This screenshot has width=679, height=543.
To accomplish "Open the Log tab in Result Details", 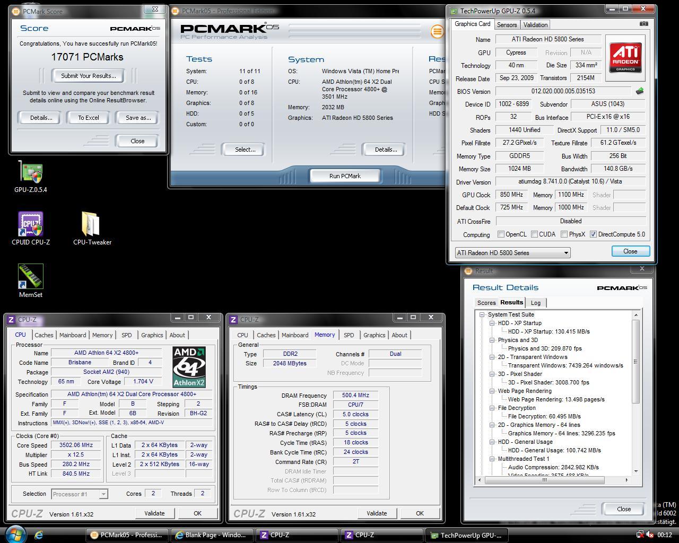I will (x=536, y=303).
